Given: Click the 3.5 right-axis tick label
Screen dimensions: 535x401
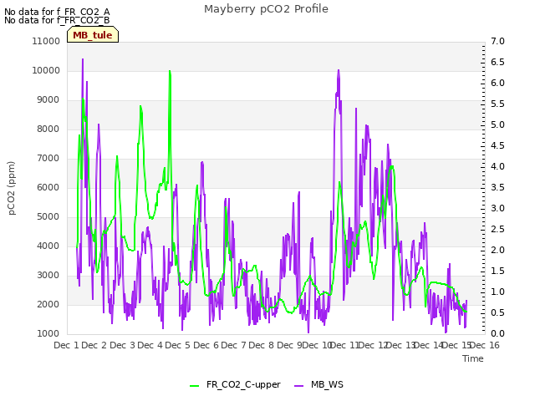Looking at the screenshot, I should [497, 187].
